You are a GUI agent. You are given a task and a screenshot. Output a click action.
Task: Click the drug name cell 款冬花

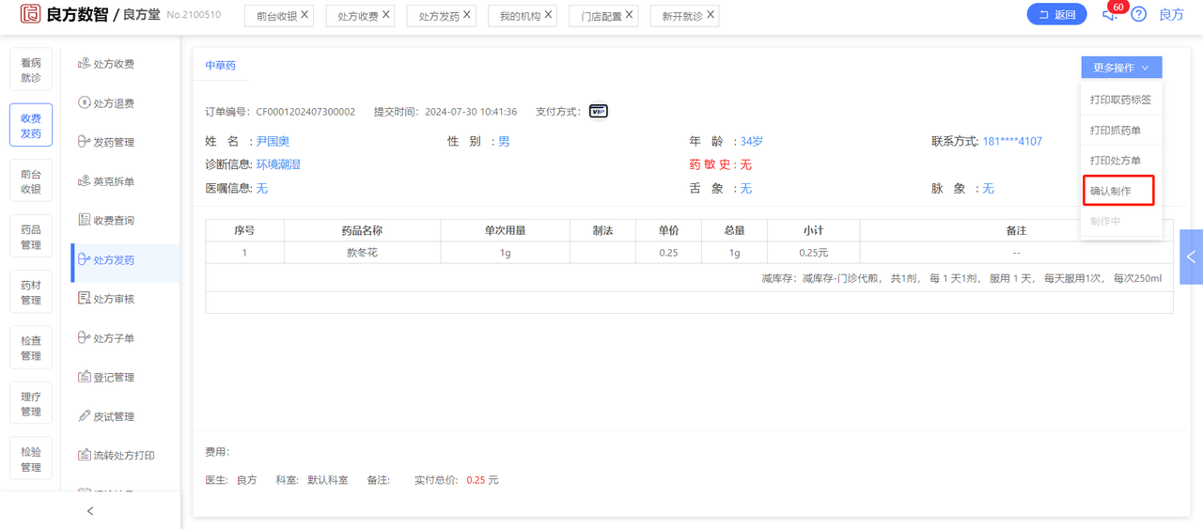[363, 253]
